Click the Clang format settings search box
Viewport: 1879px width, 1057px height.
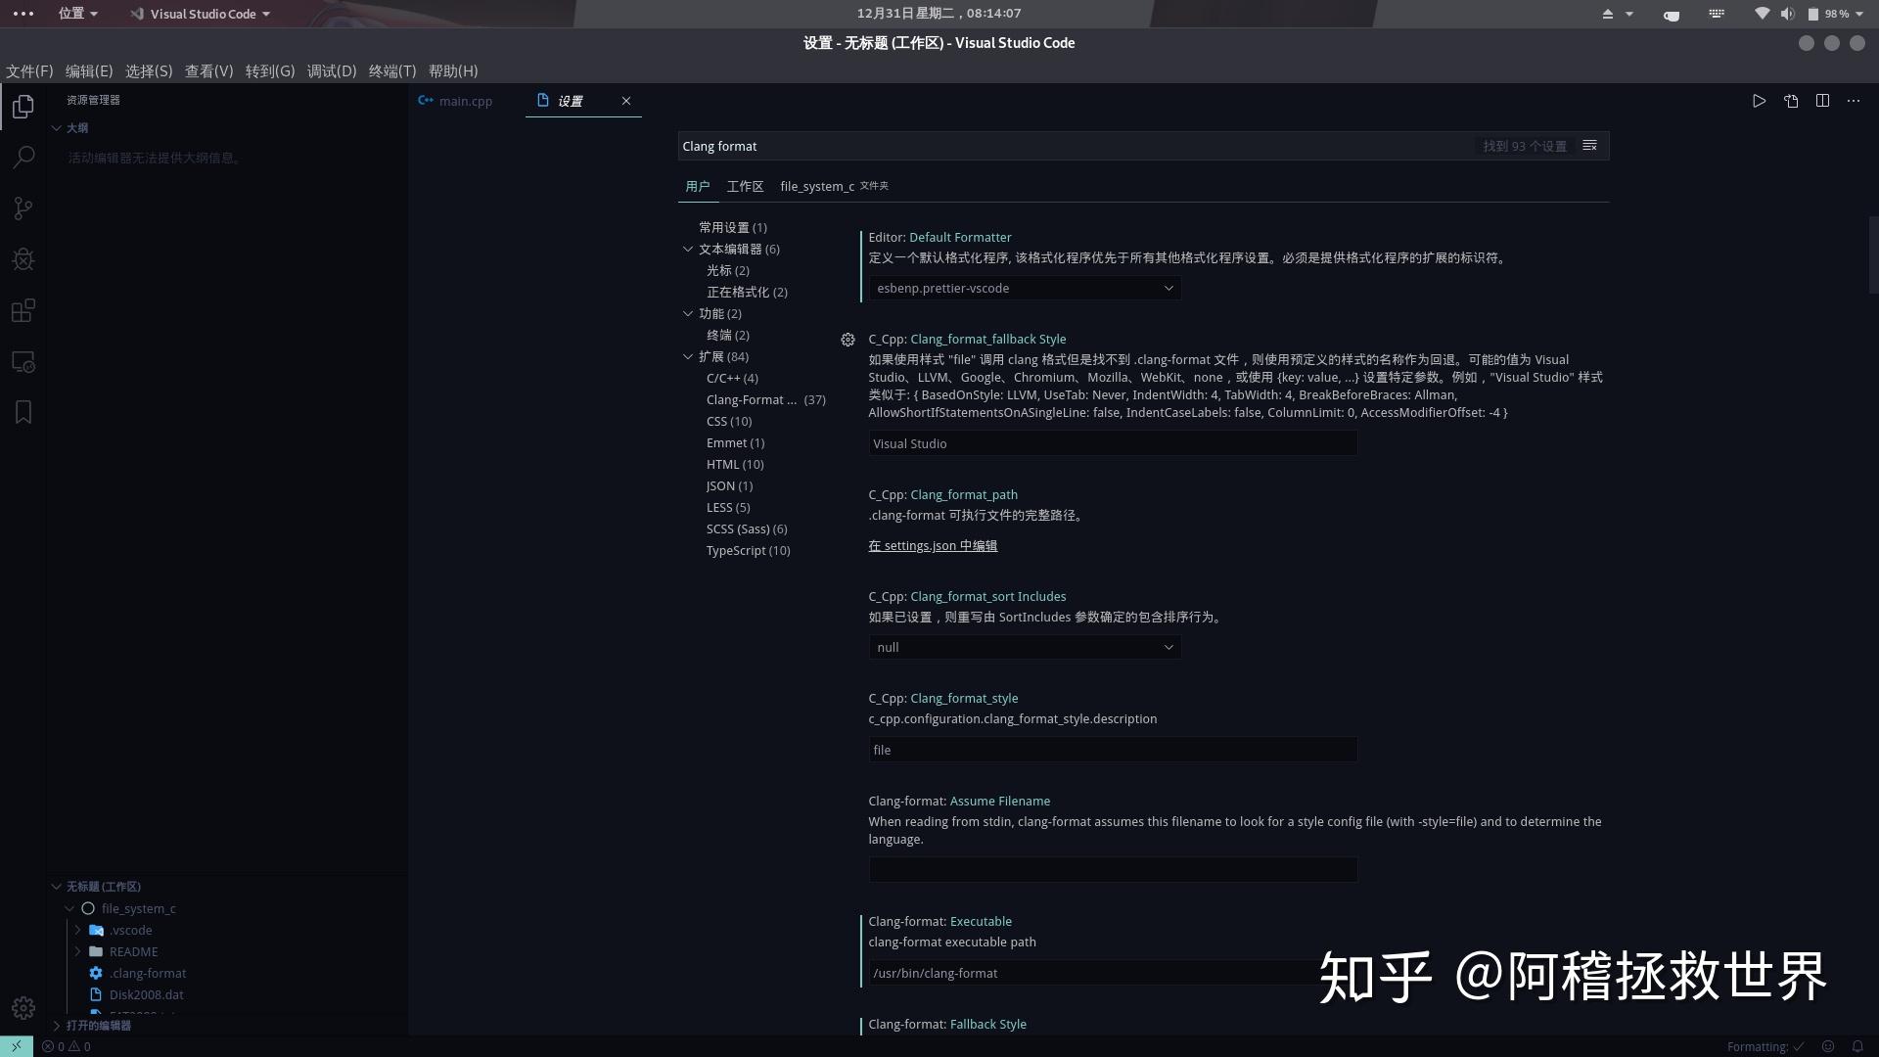pyautogui.click(x=1077, y=146)
